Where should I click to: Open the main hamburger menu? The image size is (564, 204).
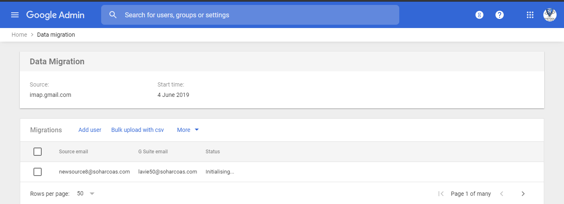pyautogui.click(x=15, y=15)
